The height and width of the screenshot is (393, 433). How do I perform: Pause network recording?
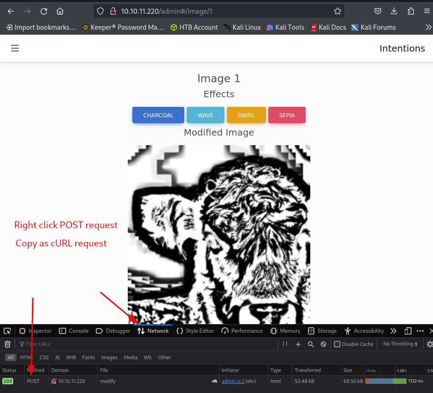point(285,344)
